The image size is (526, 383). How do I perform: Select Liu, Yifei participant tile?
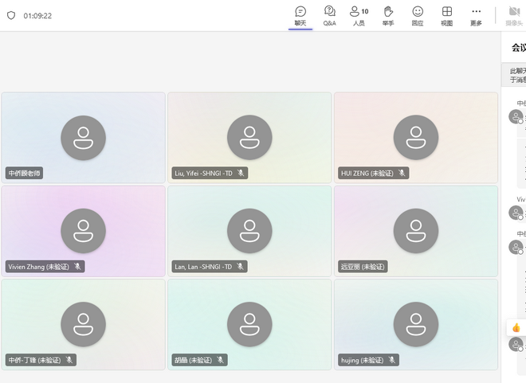coord(249,137)
